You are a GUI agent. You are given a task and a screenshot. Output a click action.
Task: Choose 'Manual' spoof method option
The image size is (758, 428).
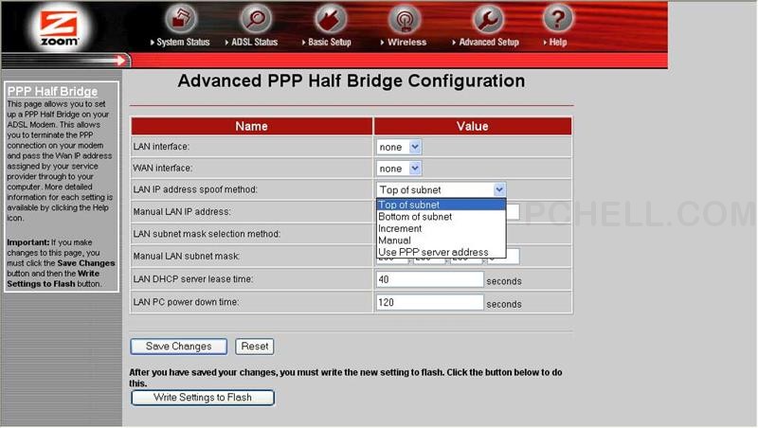coord(395,241)
